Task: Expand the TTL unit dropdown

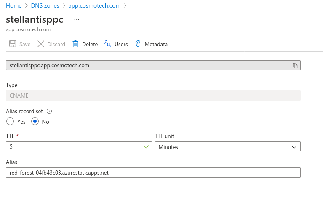Action: [x=227, y=147]
